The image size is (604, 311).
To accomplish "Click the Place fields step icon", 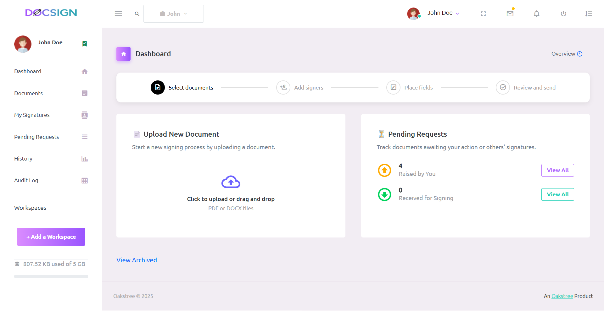I will 393,87.
